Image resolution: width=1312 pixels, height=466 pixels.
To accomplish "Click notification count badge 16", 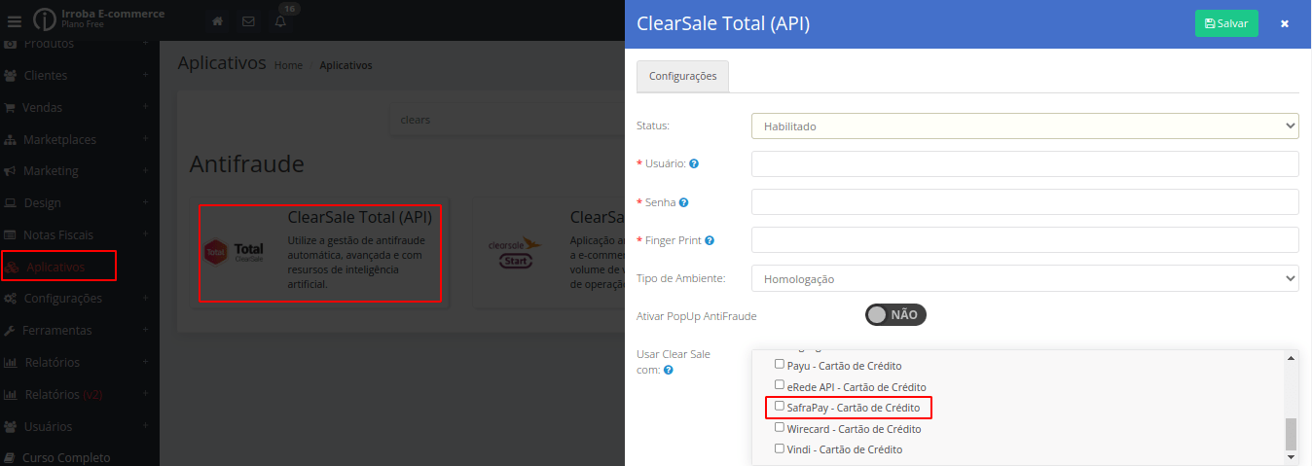I will click(x=288, y=8).
